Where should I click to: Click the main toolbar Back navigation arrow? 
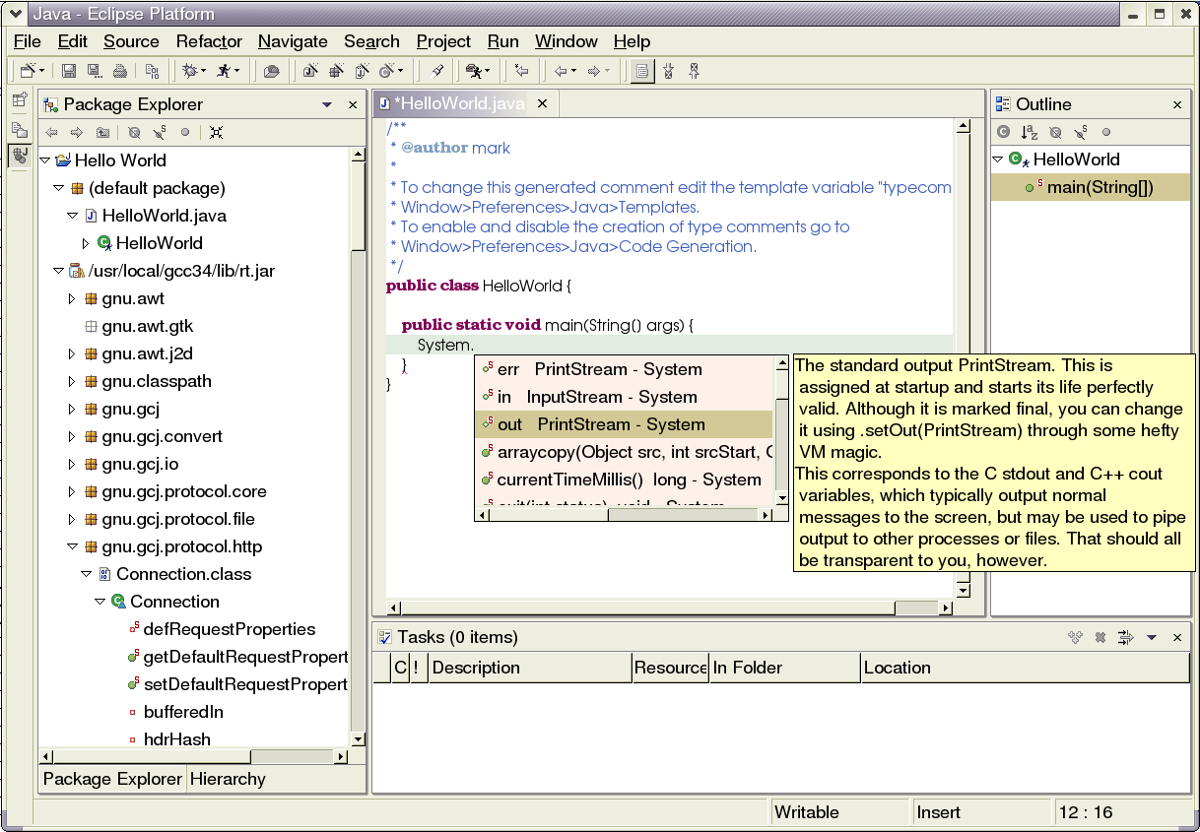561,71
